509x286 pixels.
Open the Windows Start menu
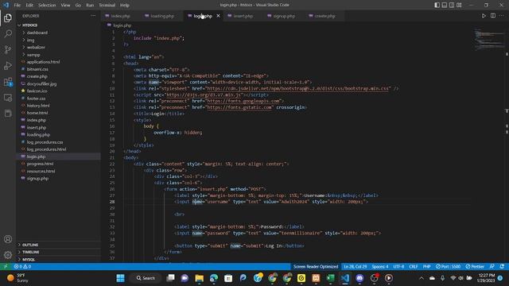tap(120, 278)
